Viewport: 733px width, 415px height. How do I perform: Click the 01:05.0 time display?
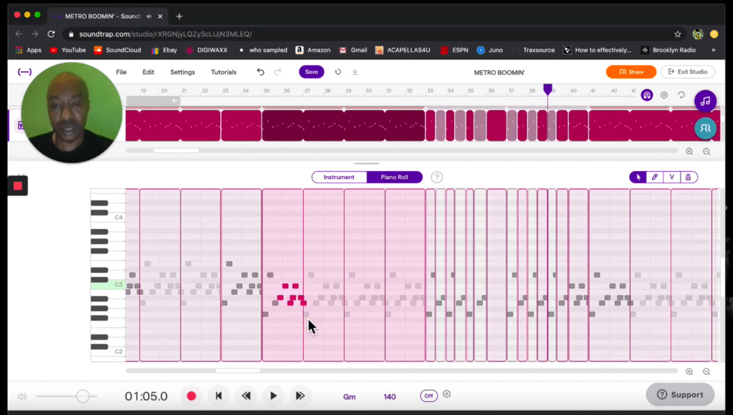[146, 396]
